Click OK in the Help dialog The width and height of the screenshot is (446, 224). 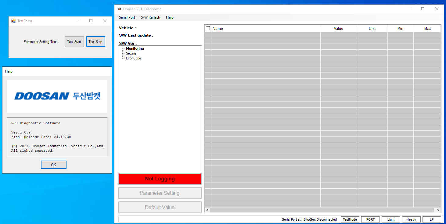coord(53,165)
